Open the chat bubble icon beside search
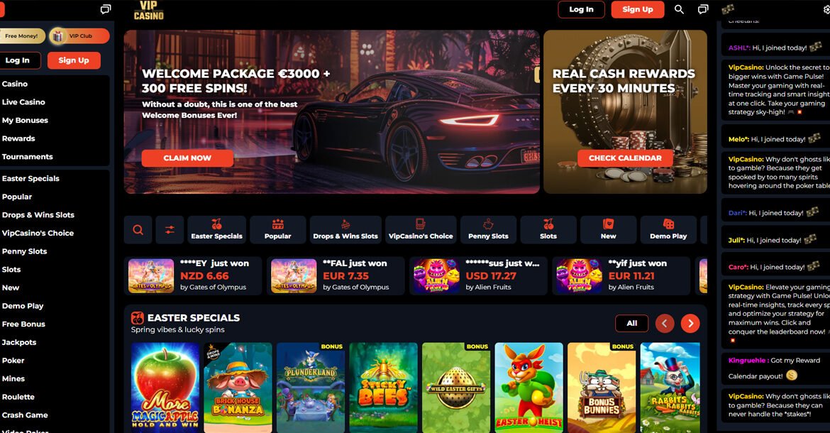 pyautogui.click(x=703, y=9)
